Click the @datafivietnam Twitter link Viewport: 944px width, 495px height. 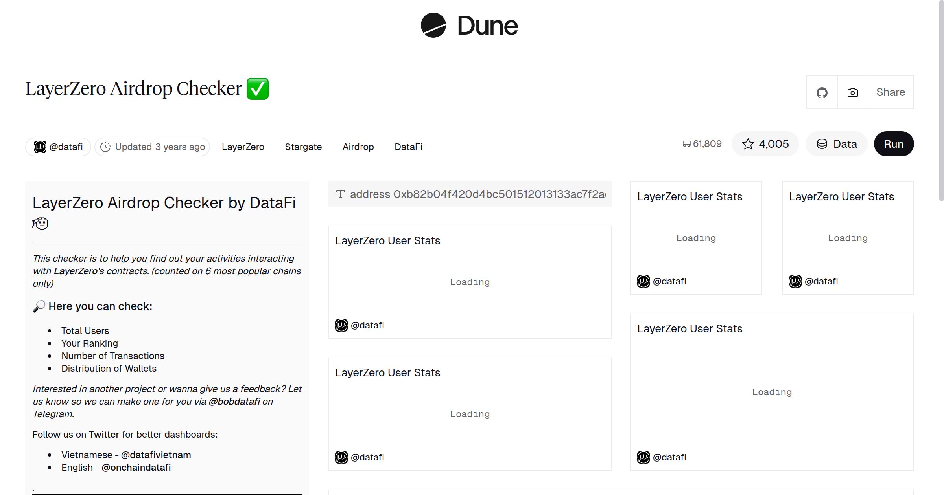coord(156,455)
